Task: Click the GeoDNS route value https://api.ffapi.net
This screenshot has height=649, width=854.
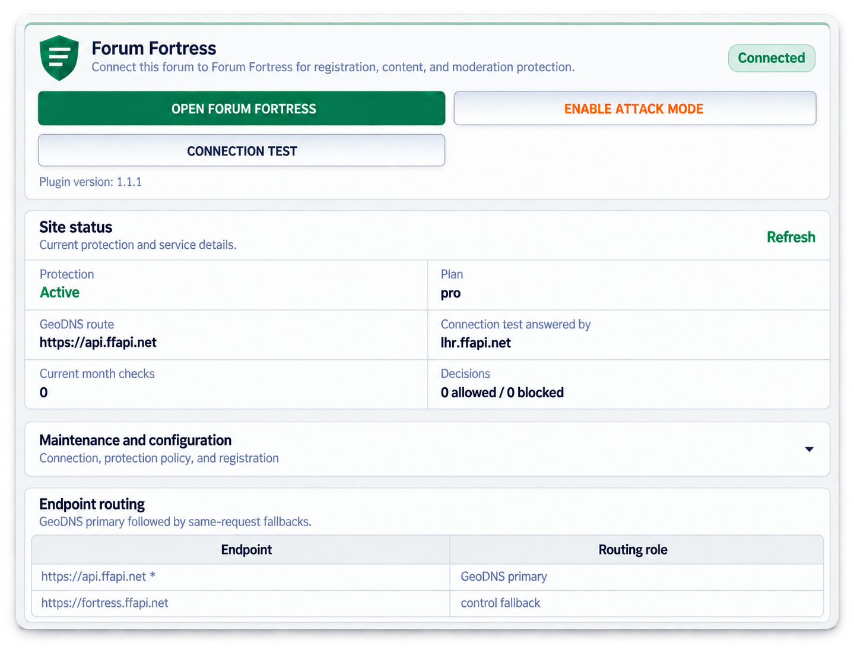Action: [x=98, y=343]
